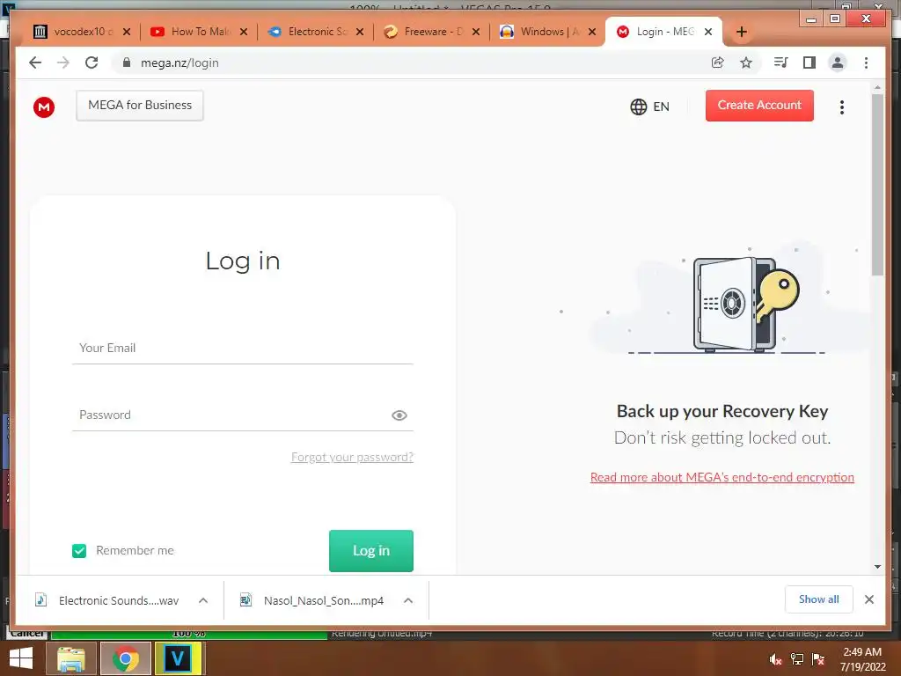
Task: Switch to Chrome in the taskbar
Action: (125, 658)
